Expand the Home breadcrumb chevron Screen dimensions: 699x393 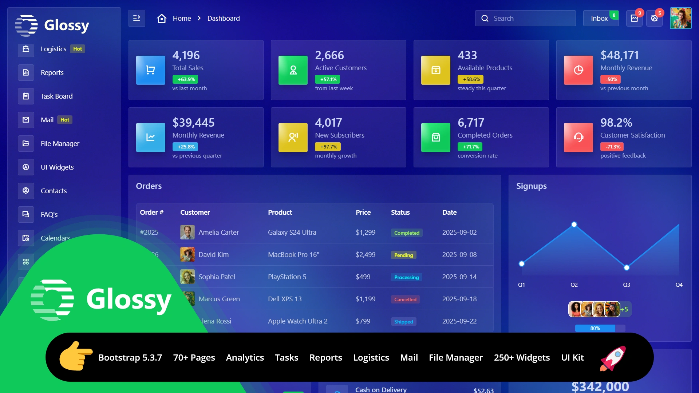click(x=199, y=18)
